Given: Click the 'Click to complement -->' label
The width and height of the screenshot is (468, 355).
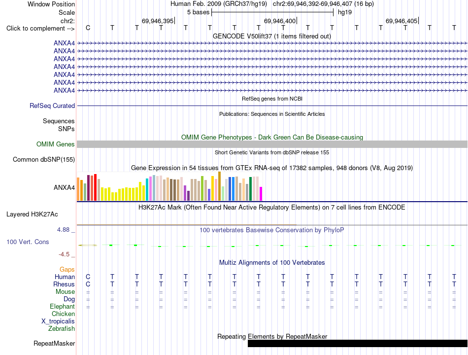Looking at the screenshot, I should point(40,29).
